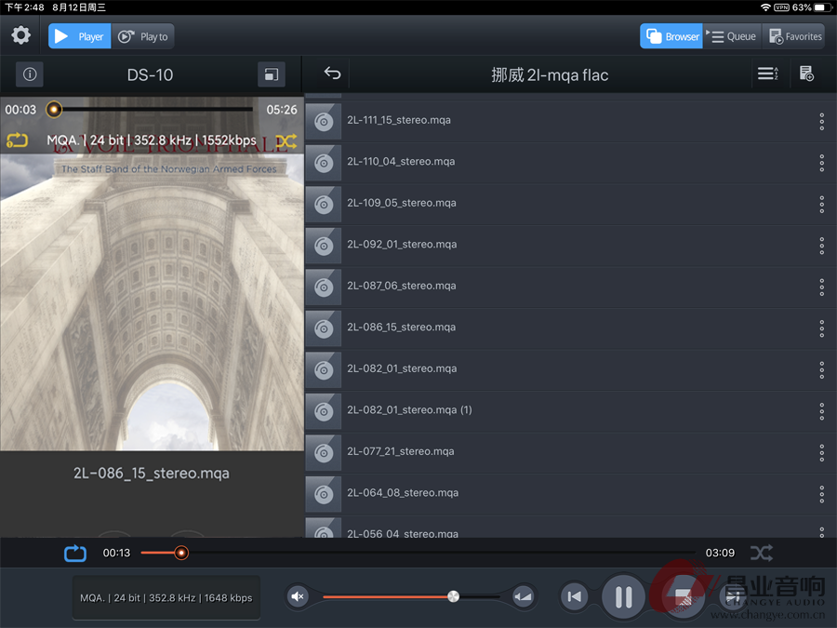Viewport: 837px width, 628px height.
Task: Switch to the Player tab
Action: coord(80,36)
